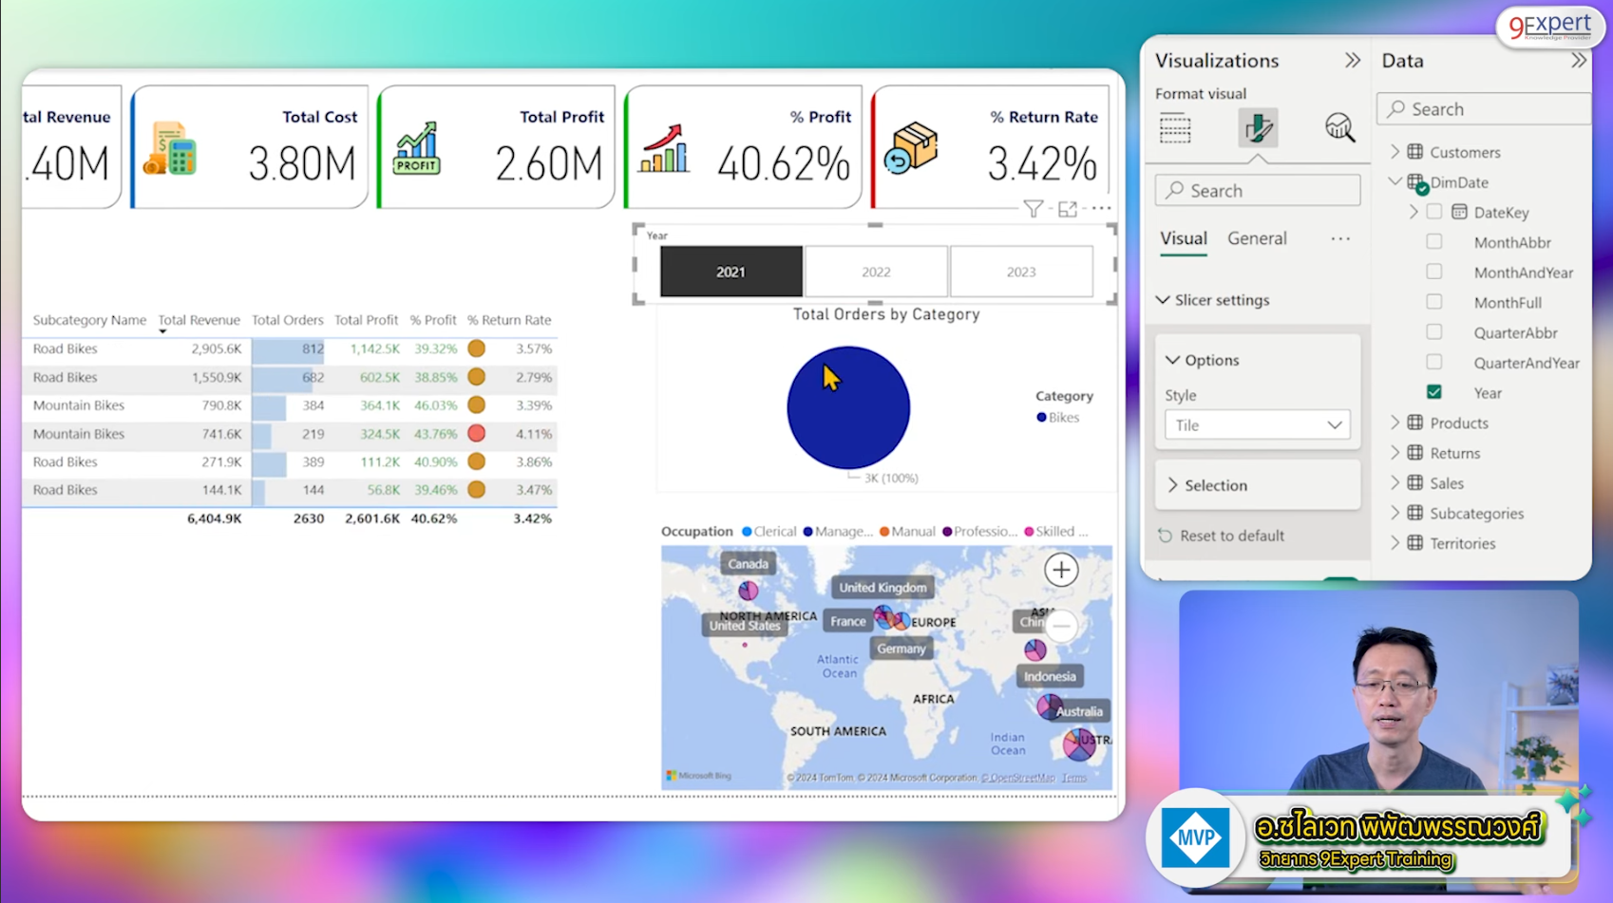
Task: Click Reset to default
Action: [x=1231, y=536]
